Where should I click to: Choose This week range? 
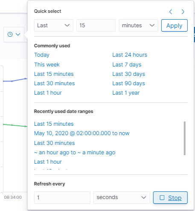click(47, 64)
